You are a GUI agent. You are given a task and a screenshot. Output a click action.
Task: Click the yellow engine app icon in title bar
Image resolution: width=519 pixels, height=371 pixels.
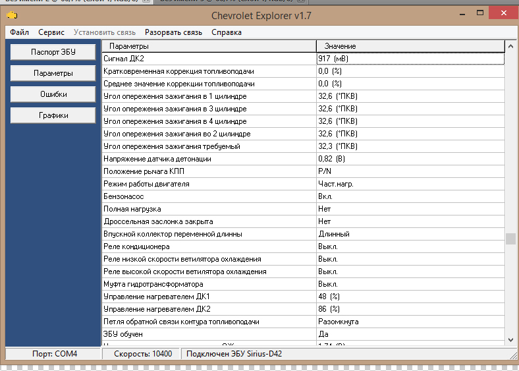pos(12,15)
